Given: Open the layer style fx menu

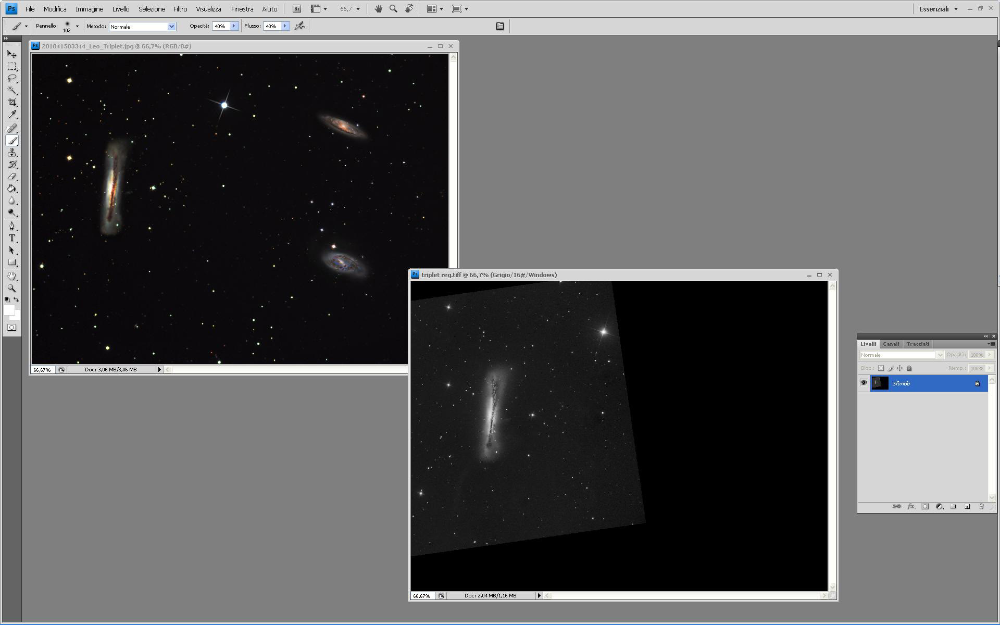Looking at the screenshot, I should tap(911, 506).
